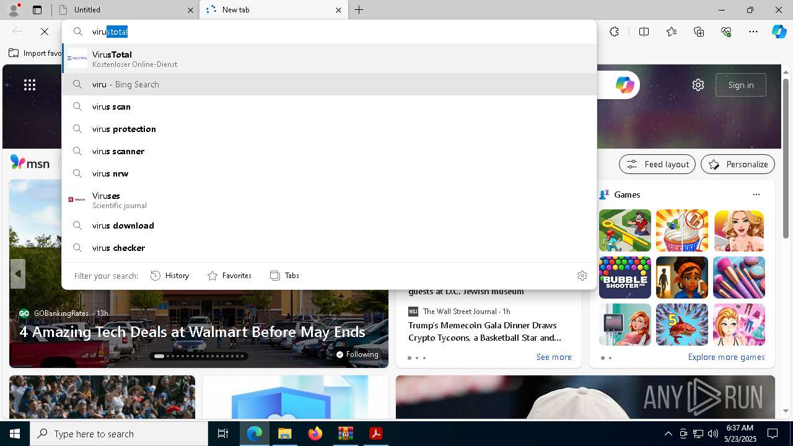Select virus nrw suggestion
This screenshot has width=793, height=446.
coord(329,173)
